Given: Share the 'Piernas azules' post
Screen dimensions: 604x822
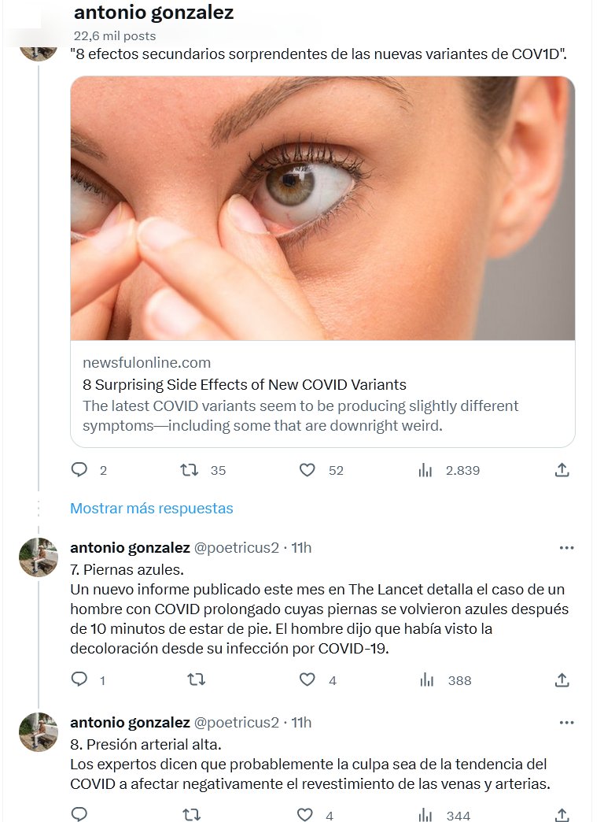Looking at the screenshot, I should point(562,679).
